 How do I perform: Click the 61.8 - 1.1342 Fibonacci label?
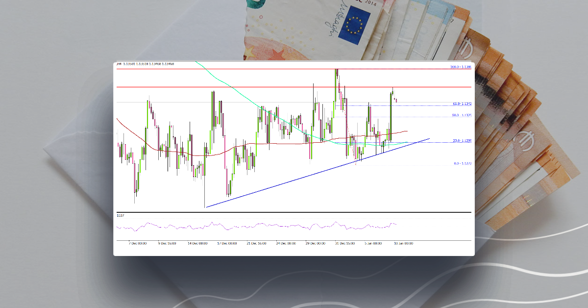pos(460,103)
